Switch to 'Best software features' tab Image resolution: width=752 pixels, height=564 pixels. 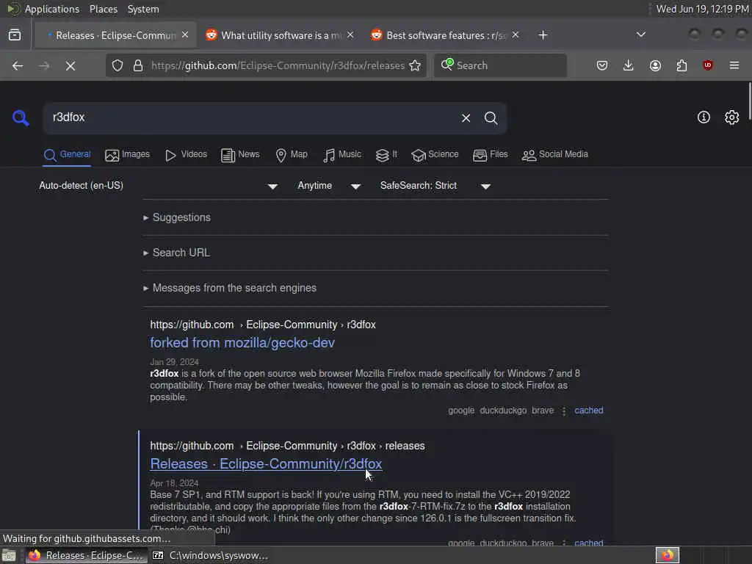pyautogui.click(x=445, y=35)
